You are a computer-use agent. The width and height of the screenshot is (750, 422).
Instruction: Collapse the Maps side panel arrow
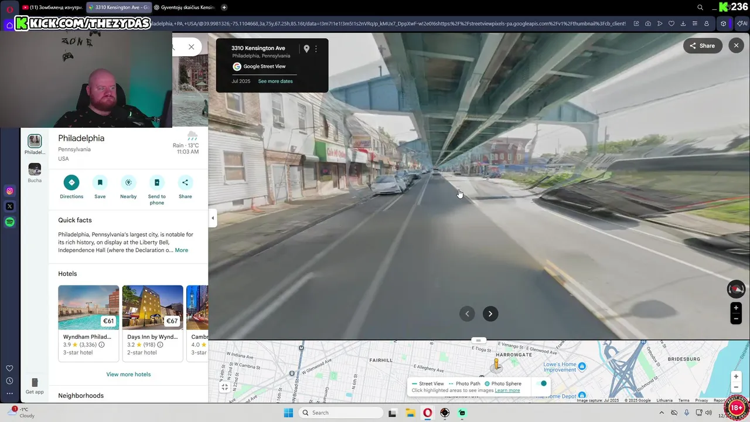[x=213, y=218]
